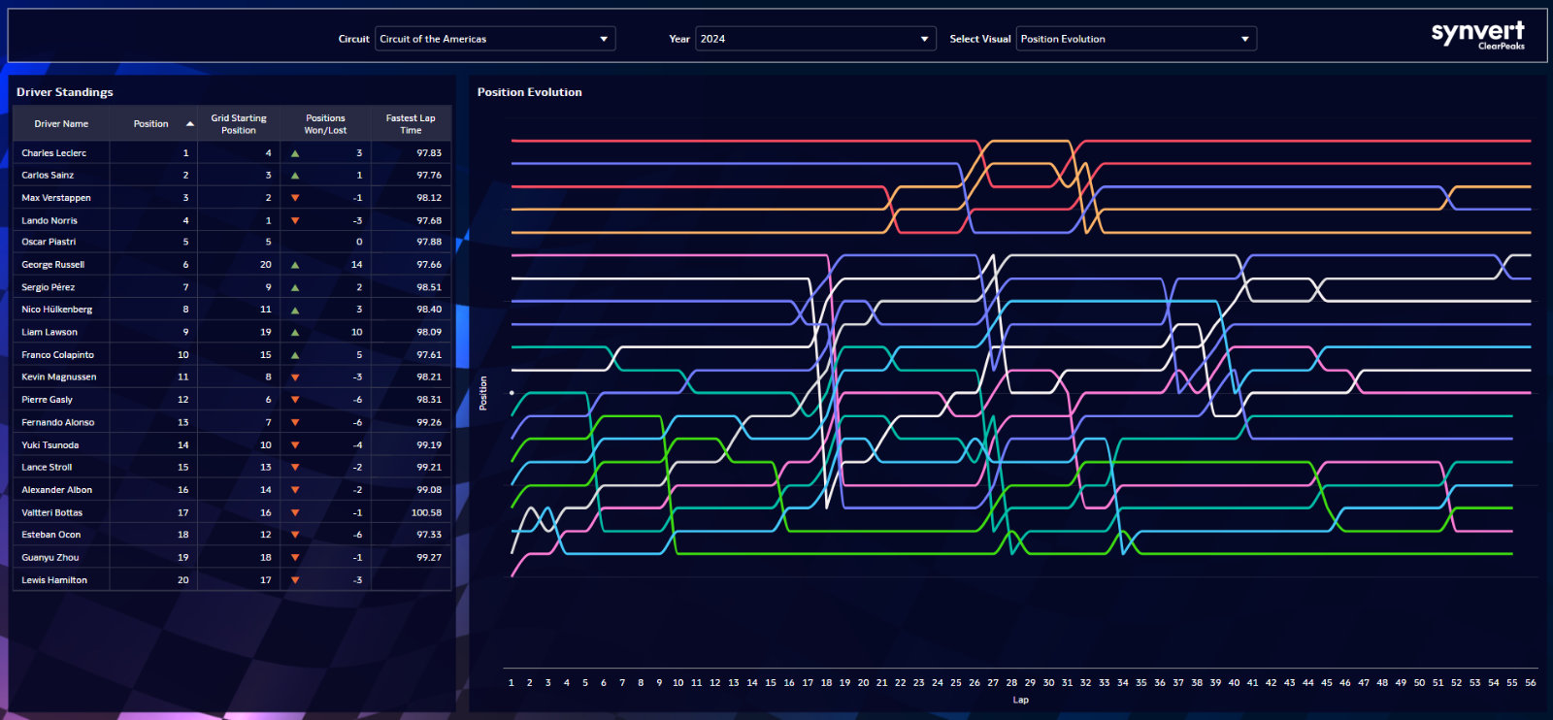Click red down arrow in Yuki Tsunoda row
The width and height of the screenshot is (1553, 720).
click(x=295, y=445)
